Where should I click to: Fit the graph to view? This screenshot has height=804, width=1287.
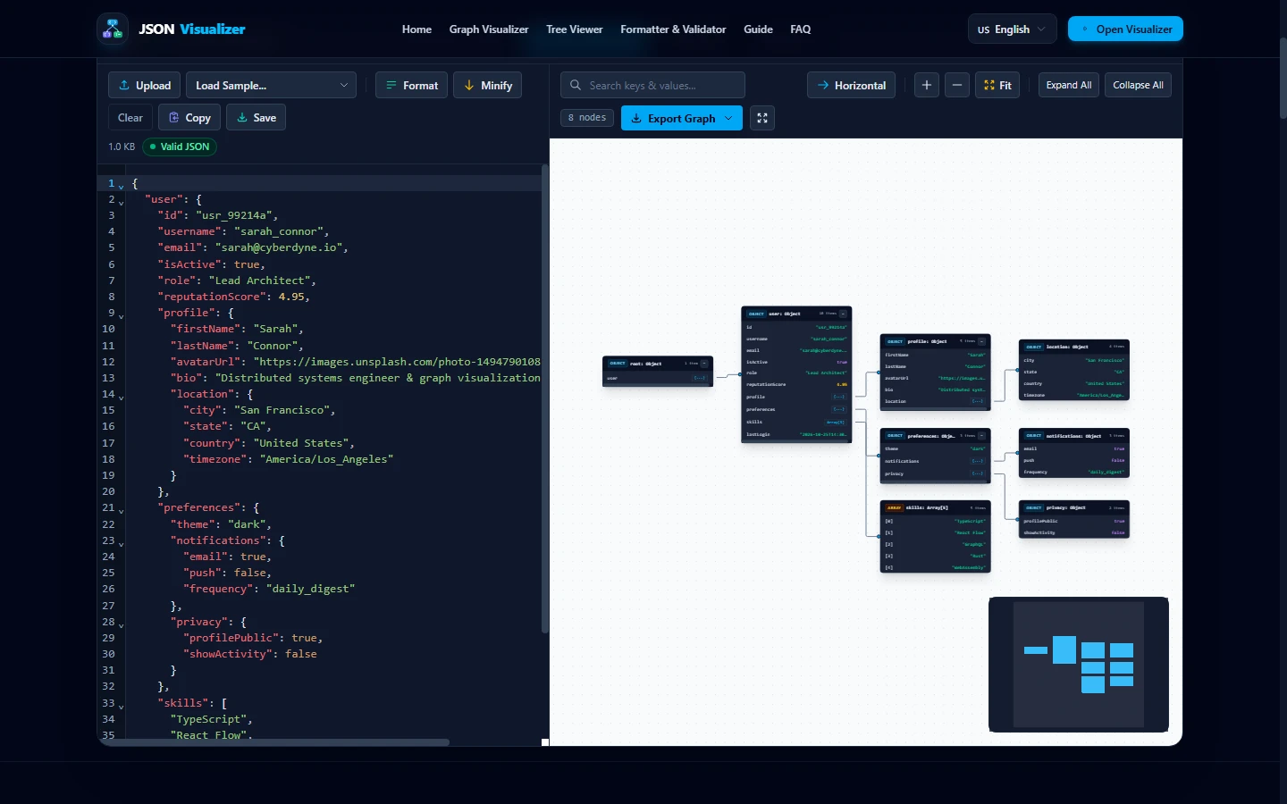pos(997,86)
